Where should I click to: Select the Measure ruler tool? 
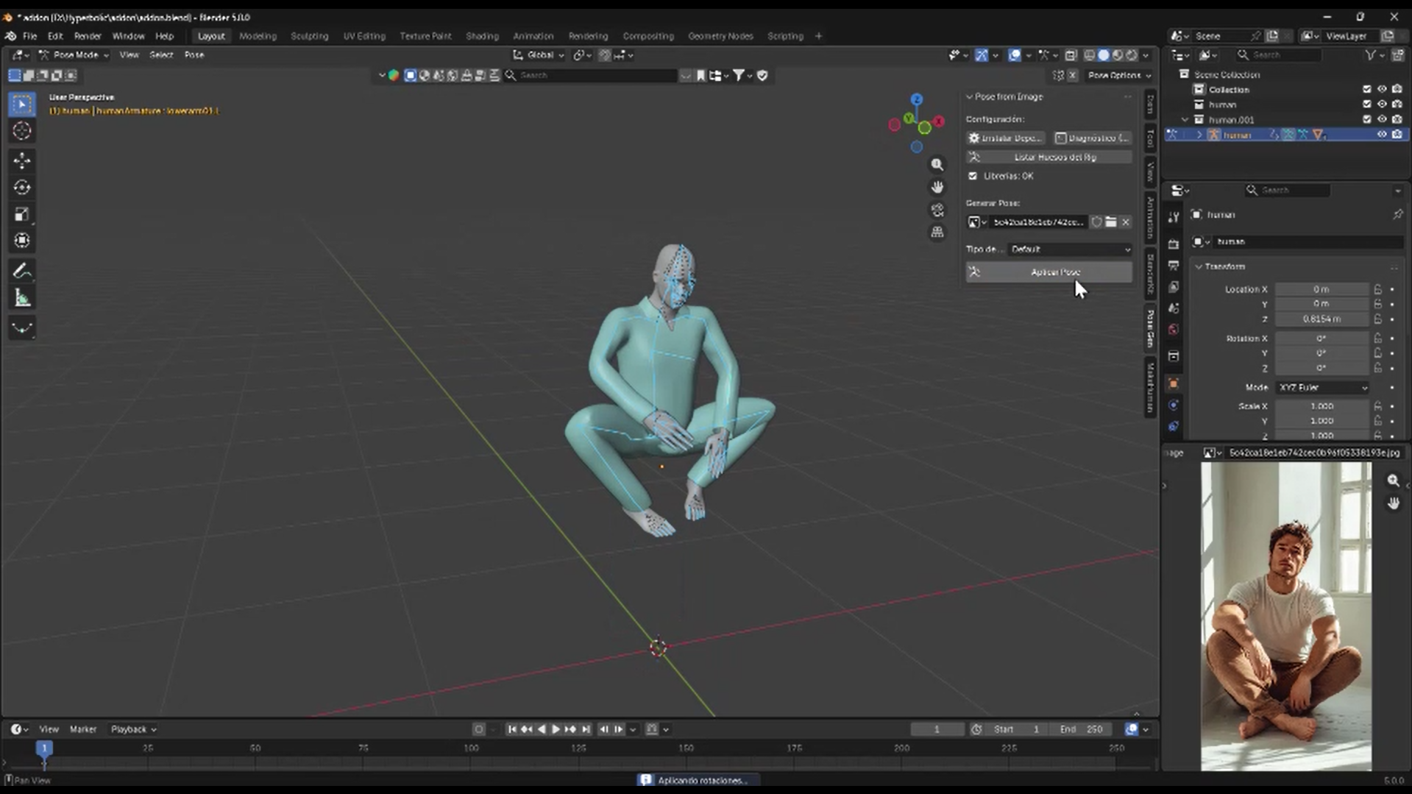tap(22, 298)
